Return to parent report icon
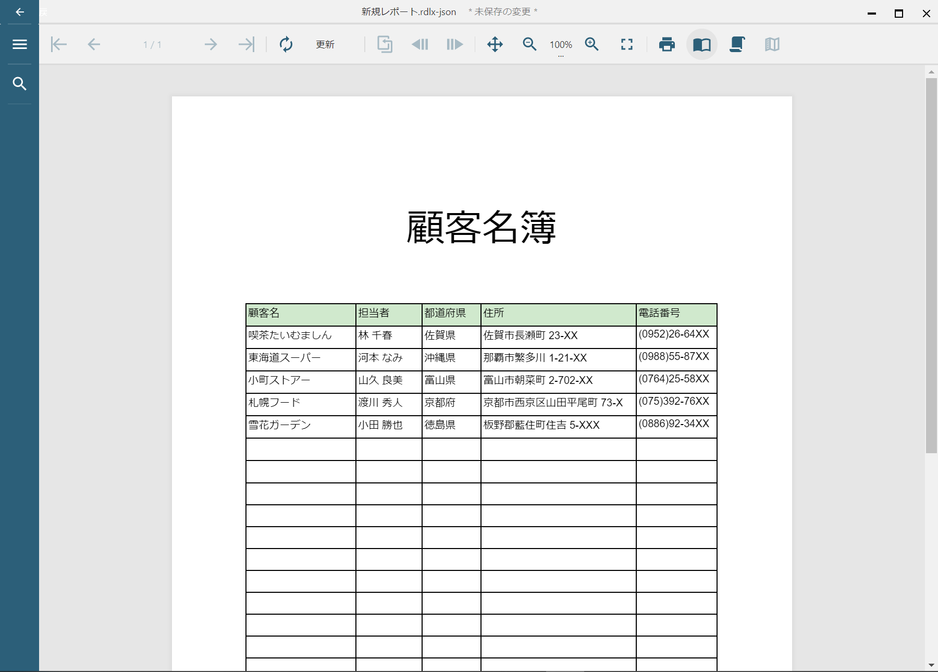The image size is (938, 672). (x=385, y=44)
